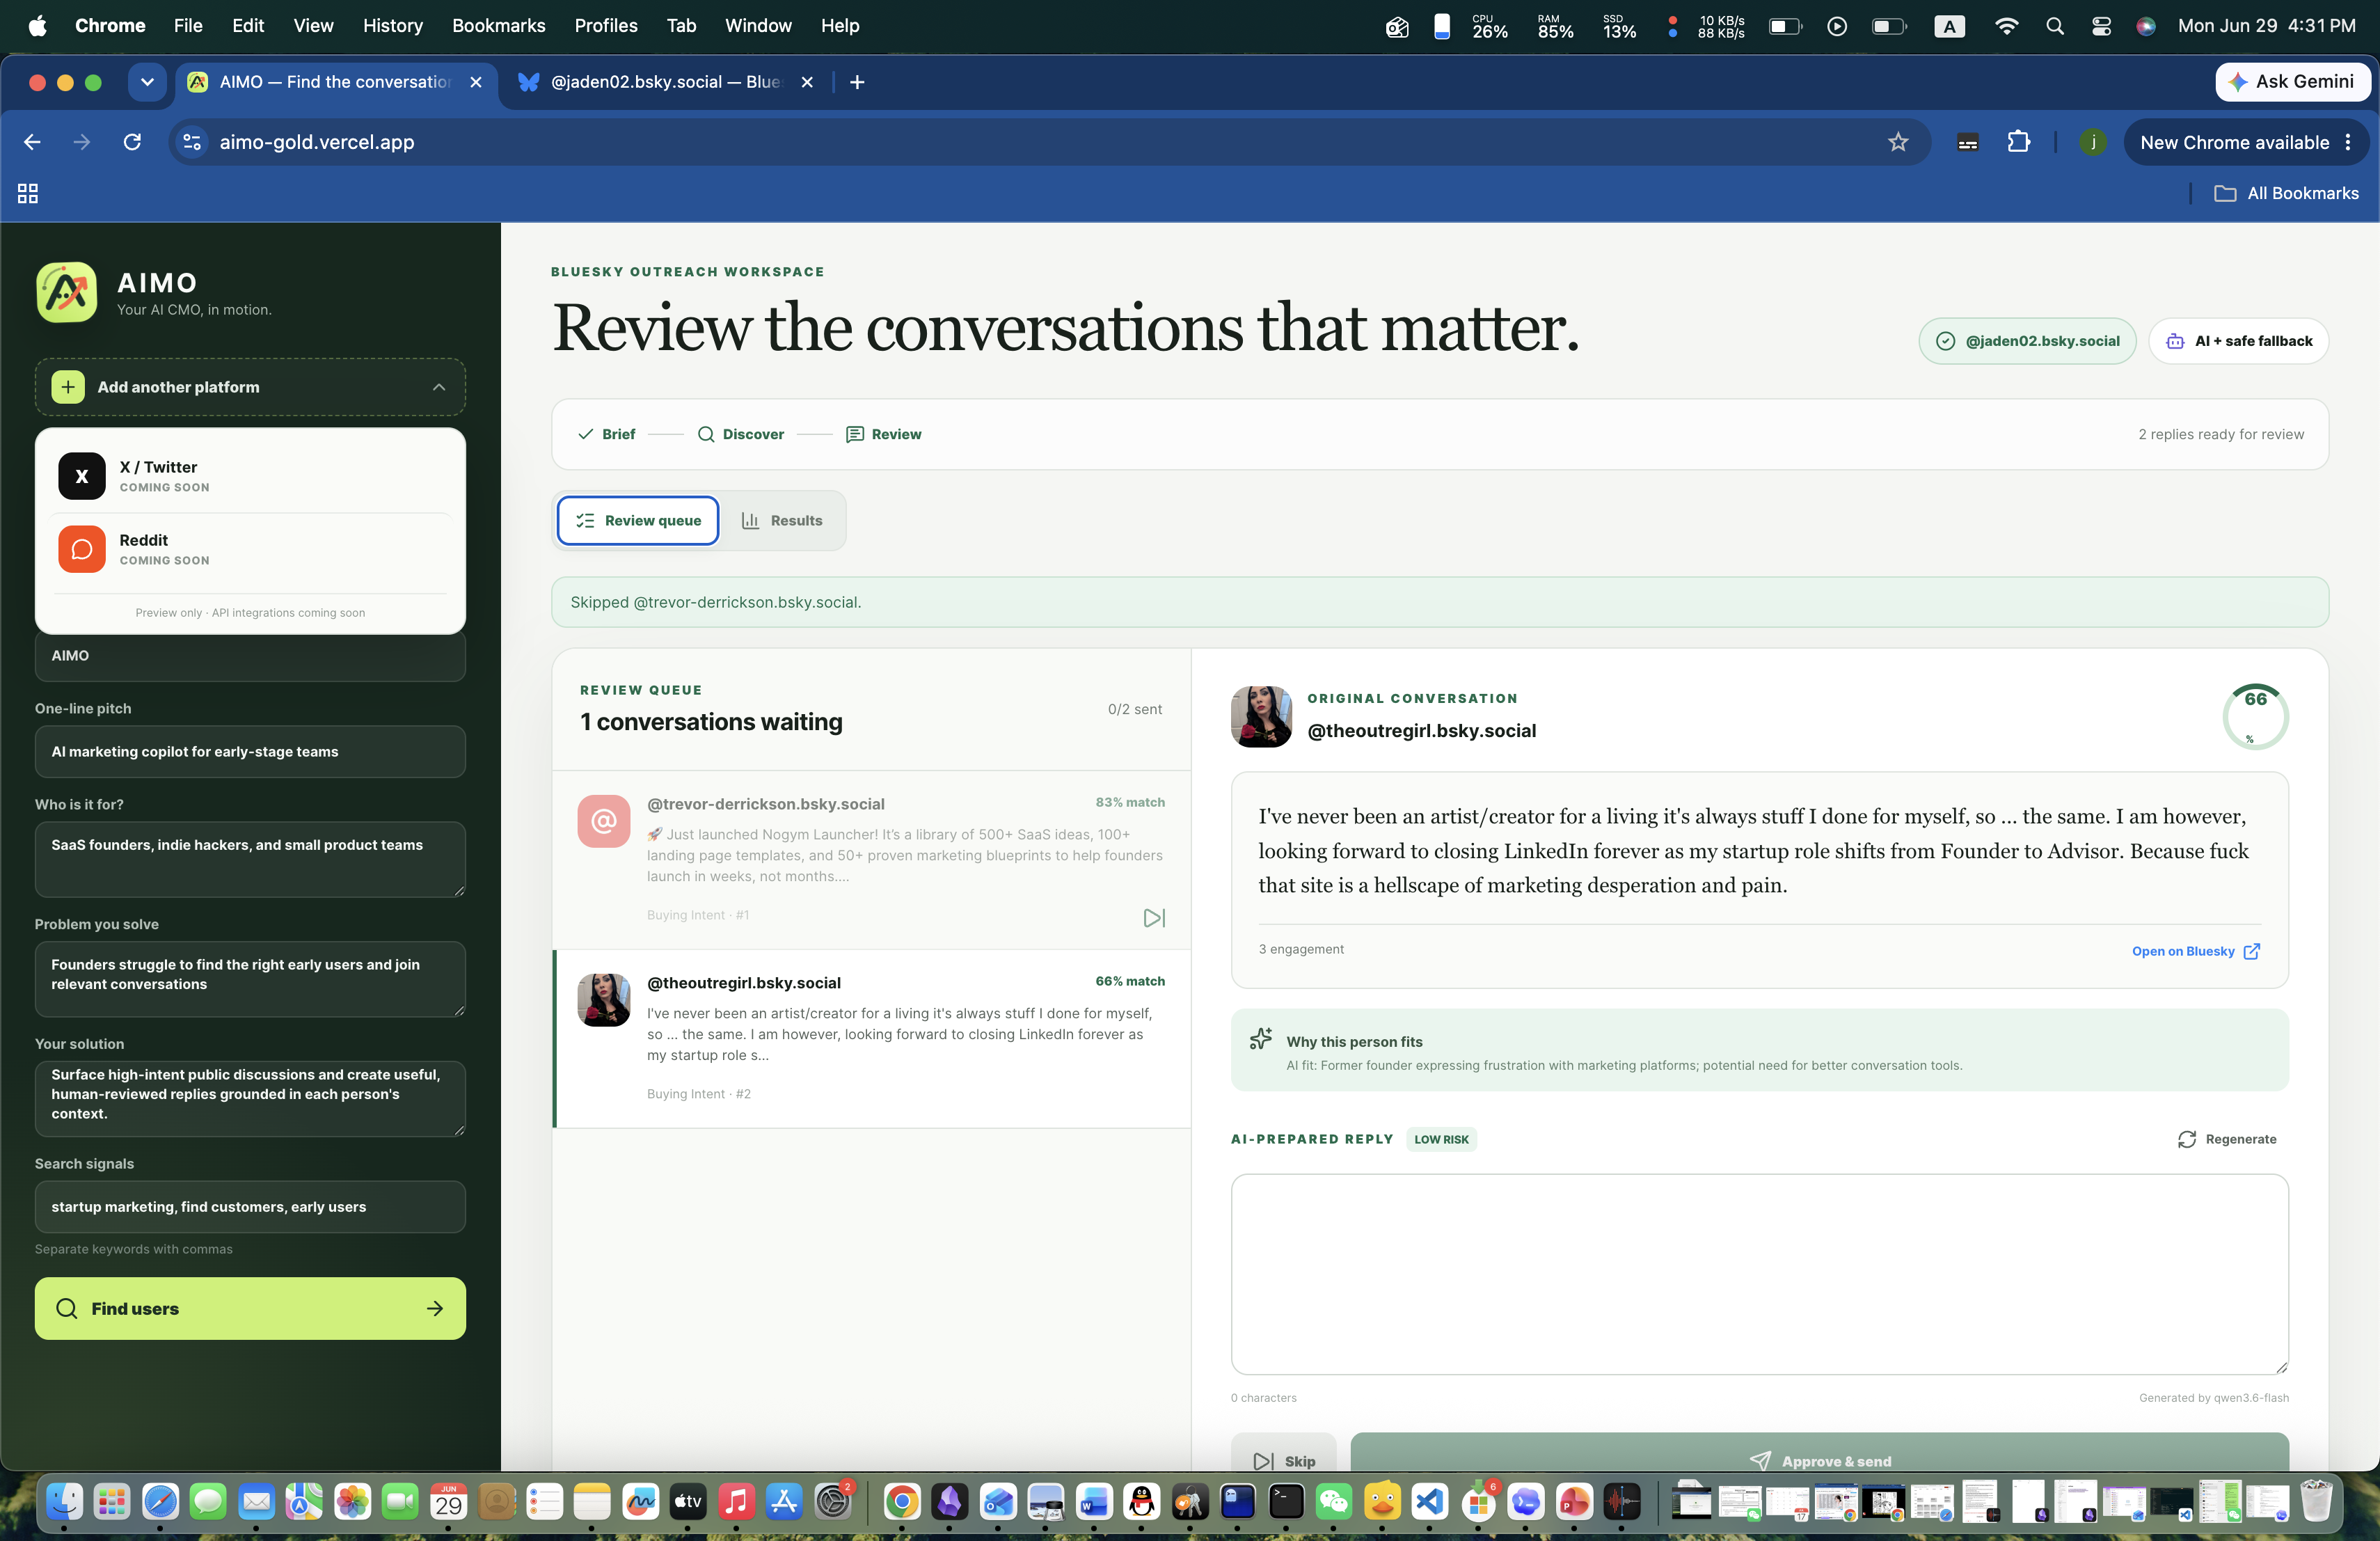This screenshot has height=1541, width=2380.
Task: Click the AI-prepared reply text area
Action: coord(1759,1274)
